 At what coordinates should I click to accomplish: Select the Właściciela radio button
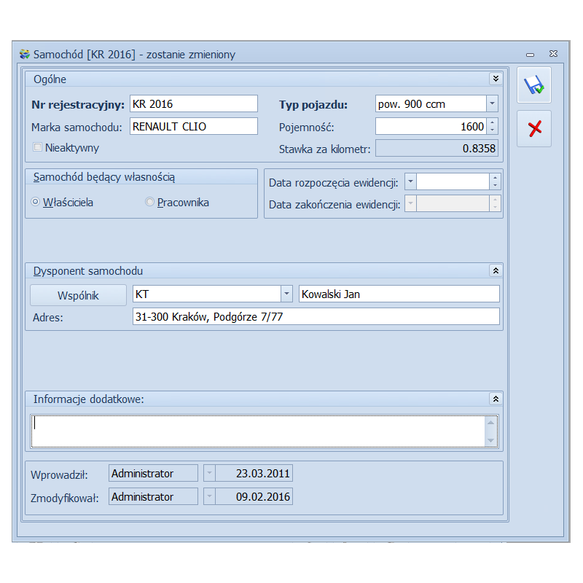point(35,203)
